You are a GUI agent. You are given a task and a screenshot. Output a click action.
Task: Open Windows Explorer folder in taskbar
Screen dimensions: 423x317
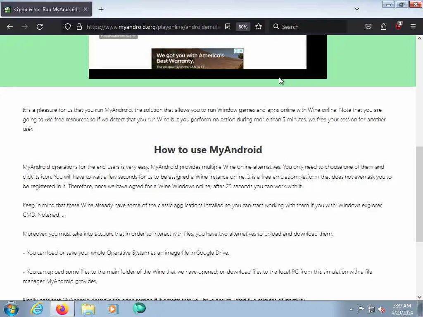[88, 309]
